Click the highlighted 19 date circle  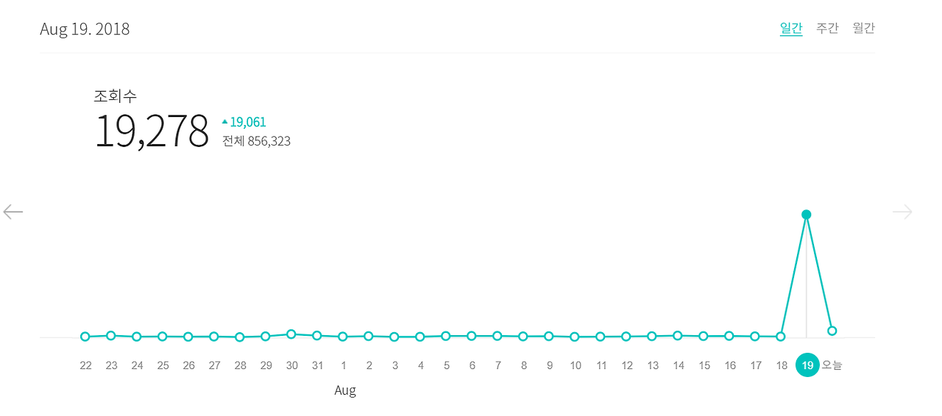tap(807, 365)
